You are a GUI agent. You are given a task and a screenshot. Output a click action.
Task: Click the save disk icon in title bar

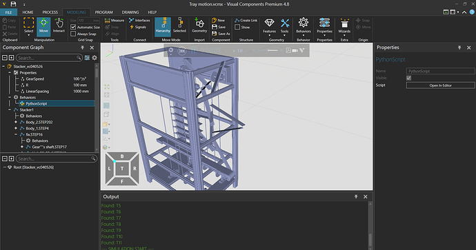coord(13,4)
